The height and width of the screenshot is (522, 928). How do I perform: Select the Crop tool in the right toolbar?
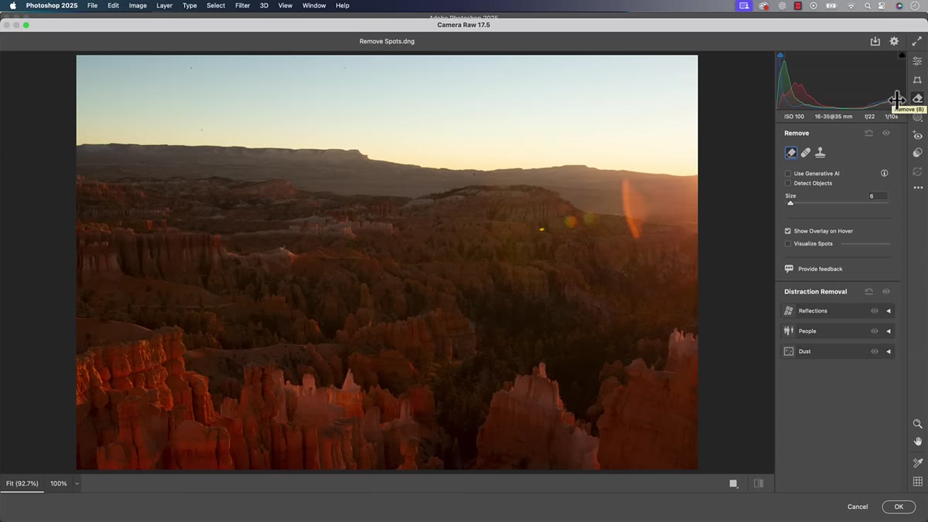(917, 80)
